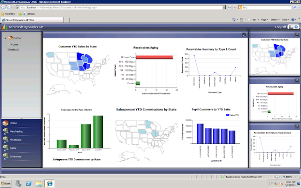
Task: Click the Home house icon in tree
Action: pyautogui.click(x=10, y=38)
